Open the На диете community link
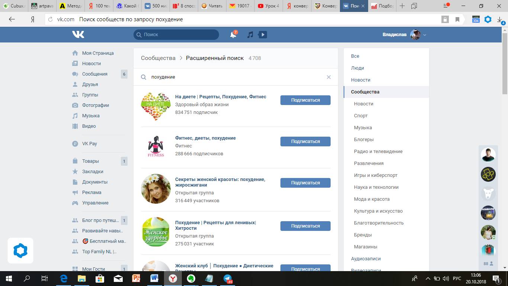 (221, 97)
